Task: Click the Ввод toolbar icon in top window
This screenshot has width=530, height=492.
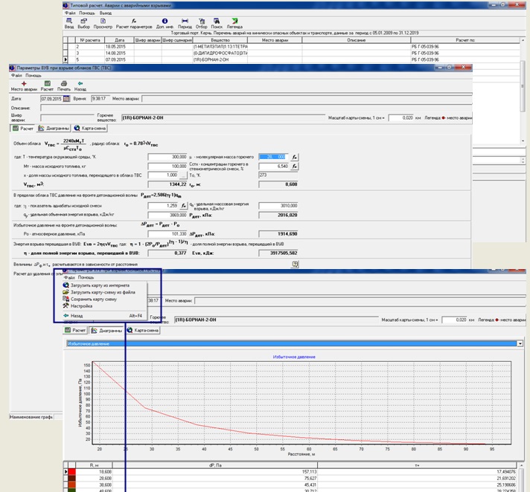Action: coord(69,22)
